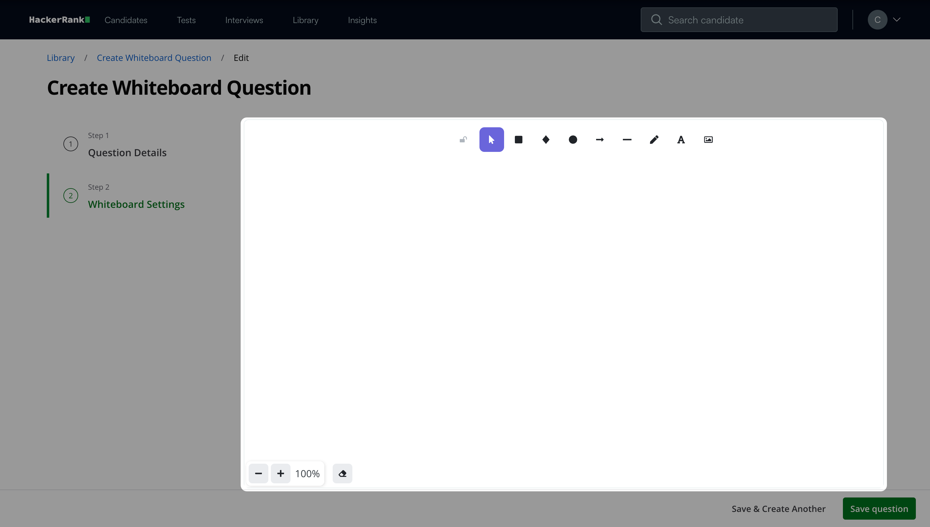Viewport: 930px width, 527px height.
Task: Select the arrow drawing tool
Action: [x=599, y=140]
